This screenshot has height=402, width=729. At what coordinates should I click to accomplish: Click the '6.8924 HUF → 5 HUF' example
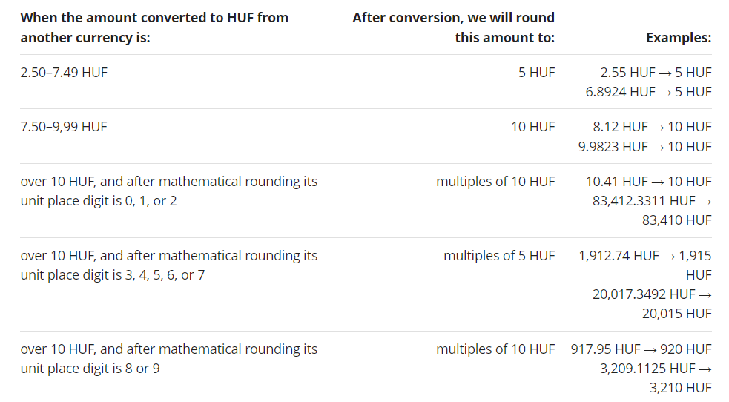coord(648,92)
